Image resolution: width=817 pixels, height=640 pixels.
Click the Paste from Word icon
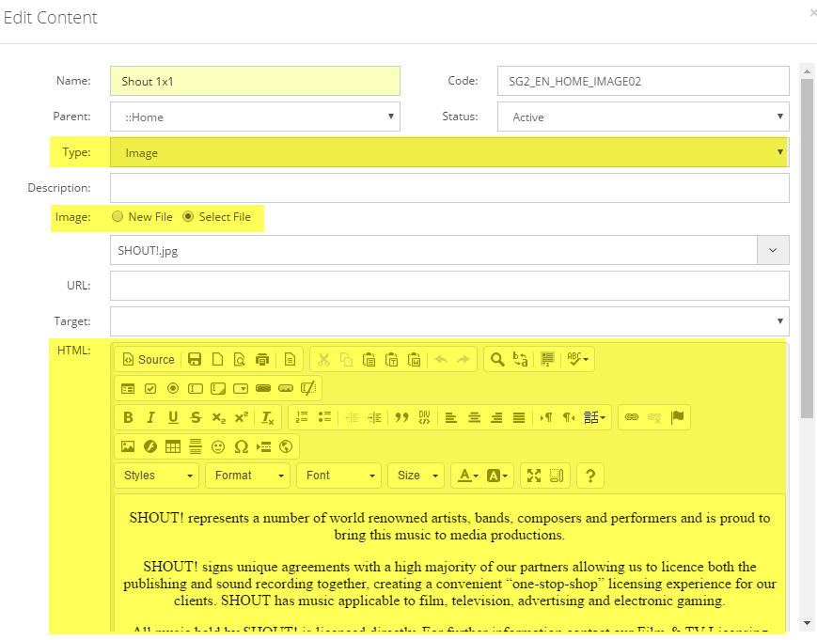point(415,359)
